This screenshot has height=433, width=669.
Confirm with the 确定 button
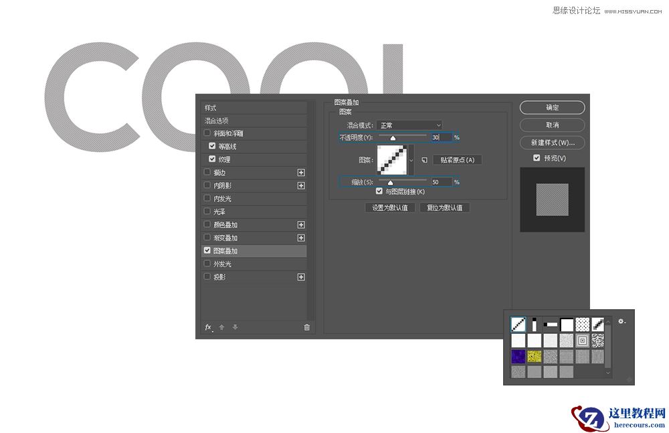tap(552, 108)
